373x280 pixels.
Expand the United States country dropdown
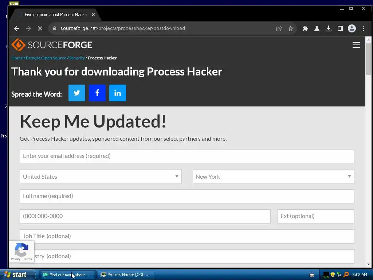pos(101,176)
